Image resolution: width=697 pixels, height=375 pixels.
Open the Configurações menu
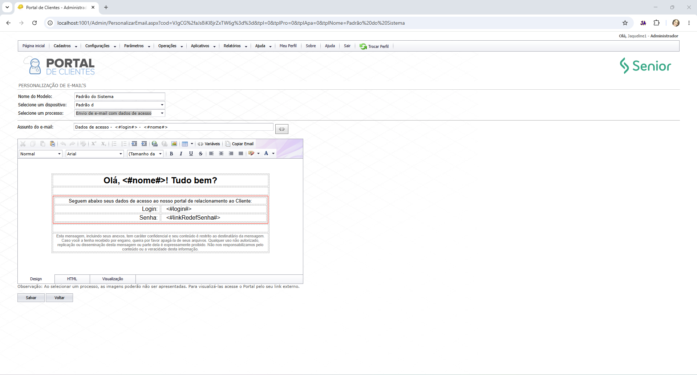[x=101, y=46]
